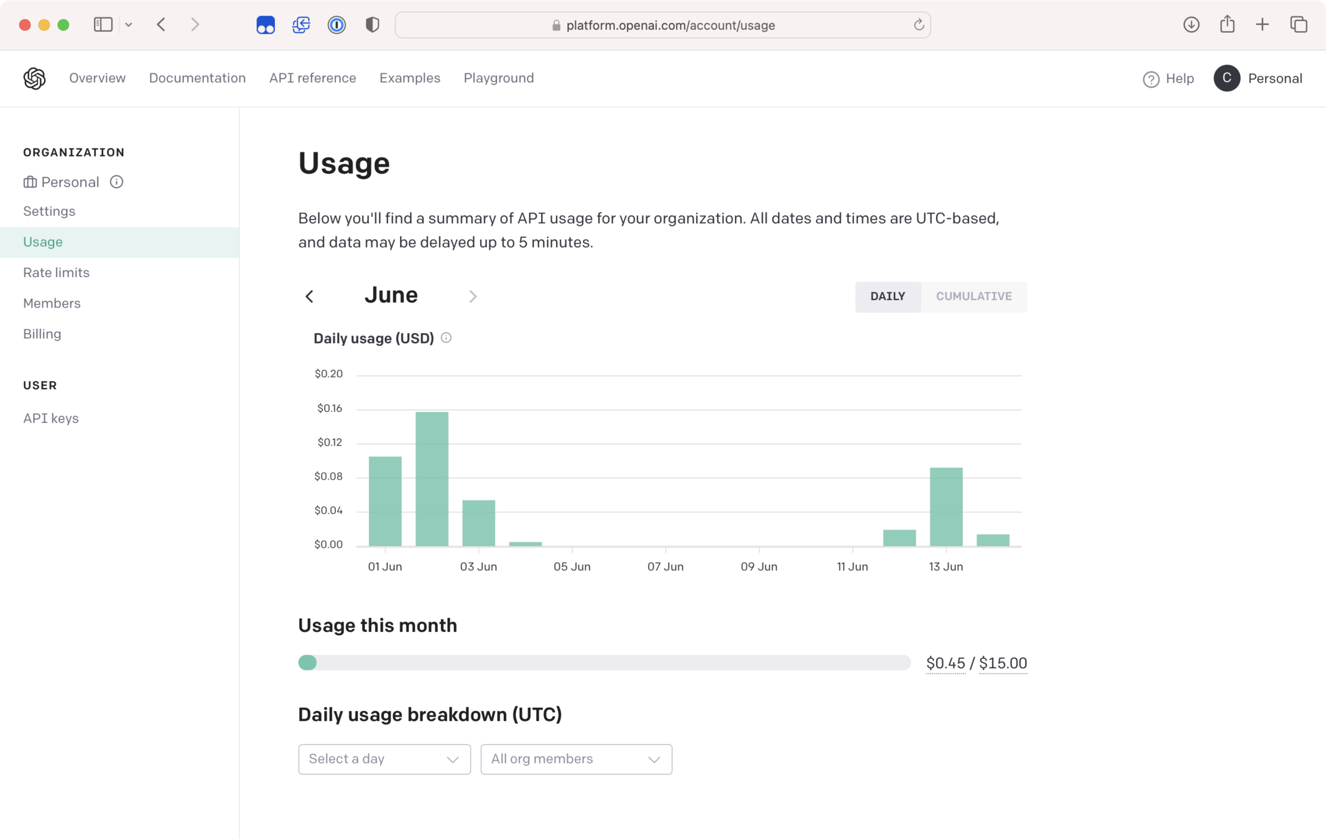Click the monthly usage progress bar

tap(604, 662)
